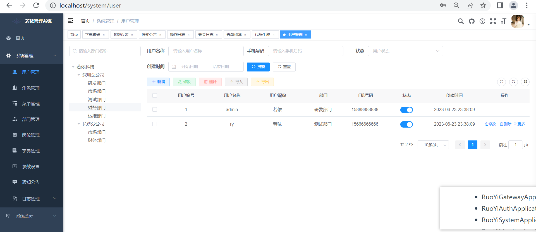Image resolution: width=536 pixels, height=232 pixels.
Task: Refresh table with round refresh icon
Action: click(x=513, y=82)
